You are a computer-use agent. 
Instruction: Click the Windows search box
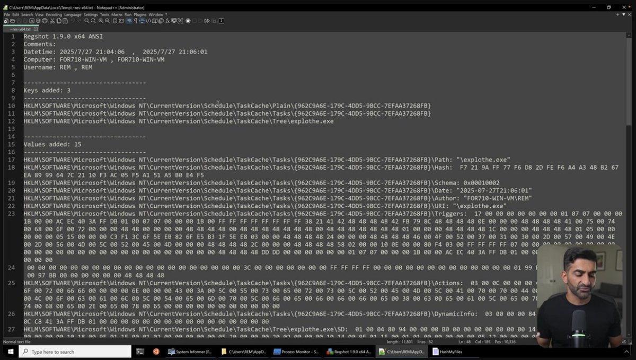[74, 352]
